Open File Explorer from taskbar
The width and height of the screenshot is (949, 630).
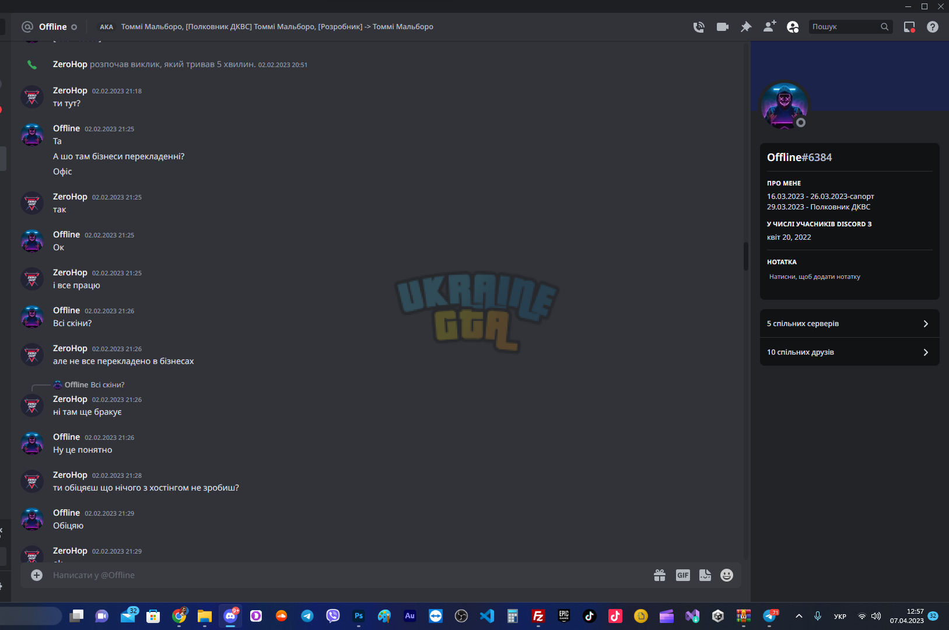205,616
